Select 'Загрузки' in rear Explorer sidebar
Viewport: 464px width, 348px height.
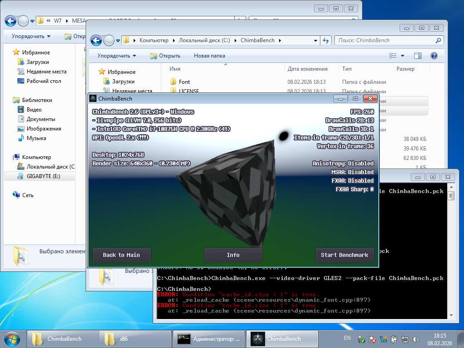coord(38,62)
